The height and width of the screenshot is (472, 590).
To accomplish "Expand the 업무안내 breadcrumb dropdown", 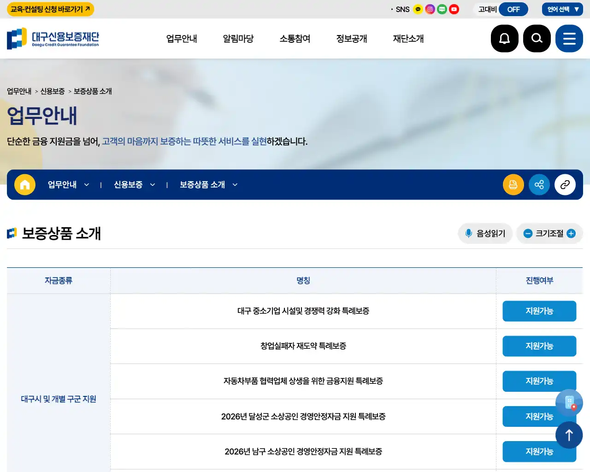I will click(x=68, y=185).
